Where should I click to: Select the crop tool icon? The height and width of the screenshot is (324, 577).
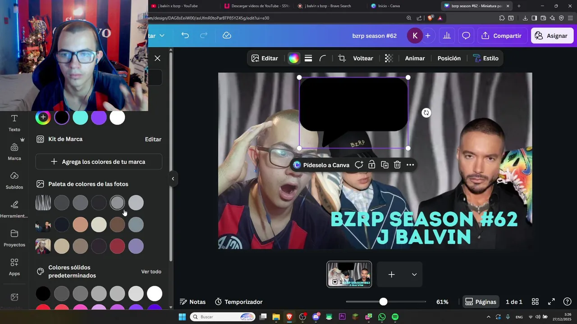pyautogui.click(x=342, y=58)
